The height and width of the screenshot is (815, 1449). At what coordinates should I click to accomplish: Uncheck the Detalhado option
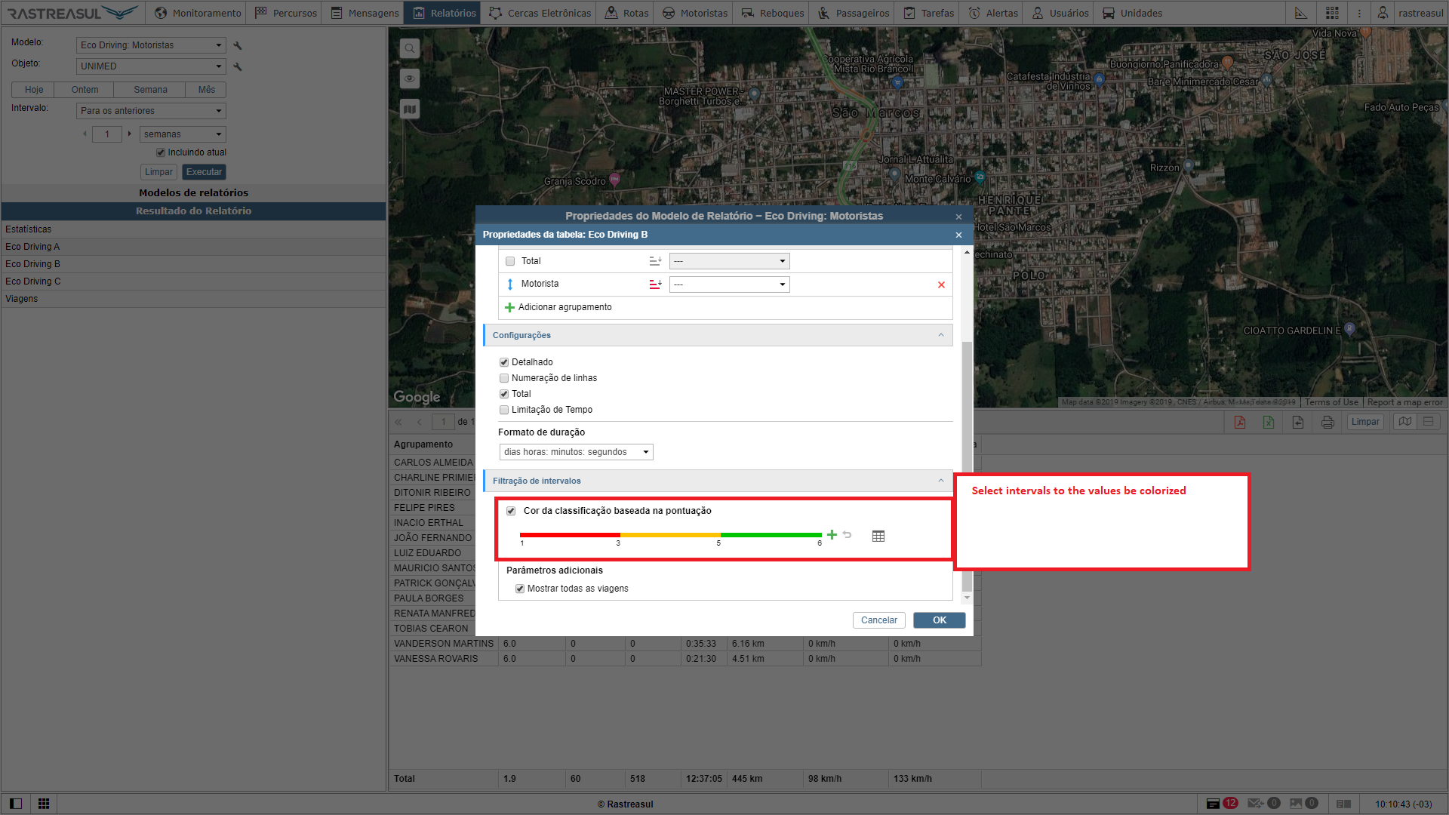pos(504,362)
